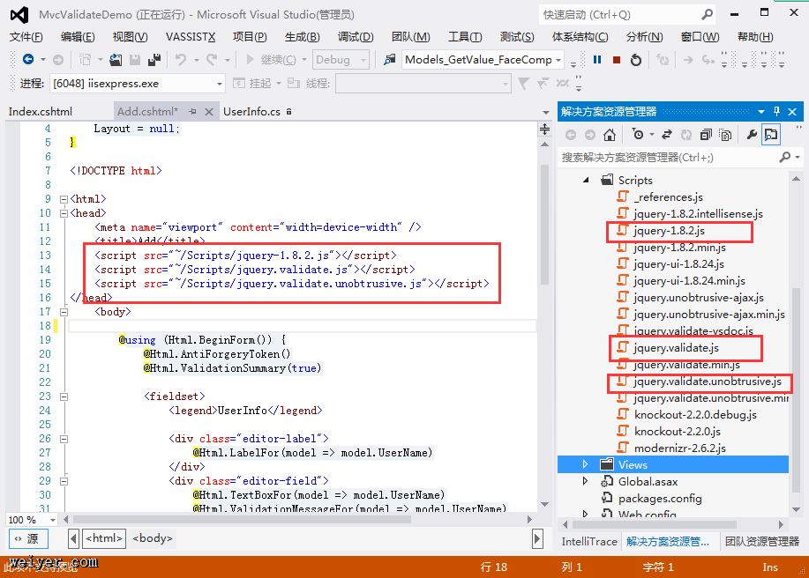This screenshot has width=809, height=578.
Task: Toggle Preview Selected Items in Solution Explorer
Action: click(x=772, y=135)
